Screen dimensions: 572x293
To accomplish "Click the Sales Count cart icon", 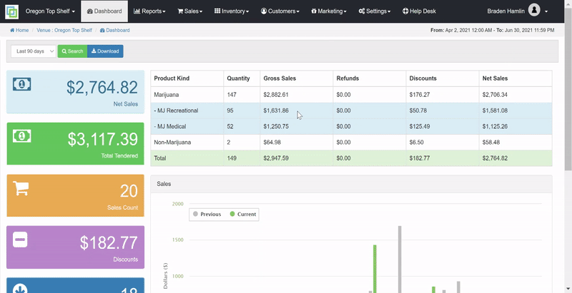I will coord(21,188).
